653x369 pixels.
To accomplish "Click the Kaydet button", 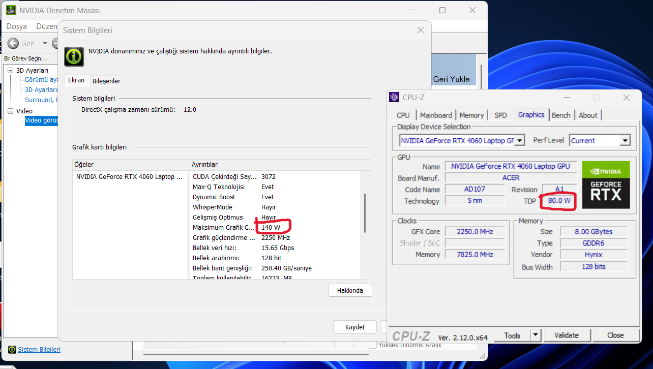I will click(x=355, y=327).
